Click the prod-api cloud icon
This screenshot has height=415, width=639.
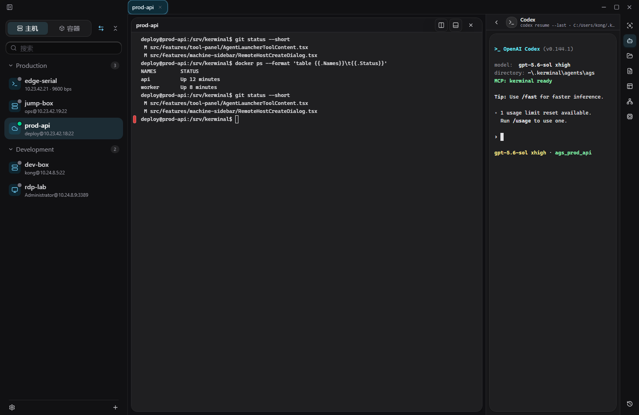pyautogui.click(x=15, y=128)
